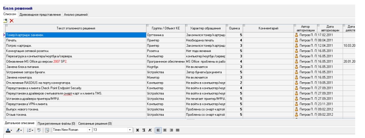Image resolution: width=365 pixels, height=138 pixels.
Task: Toggle underline Ч formatting
Action: click(144, 130)
